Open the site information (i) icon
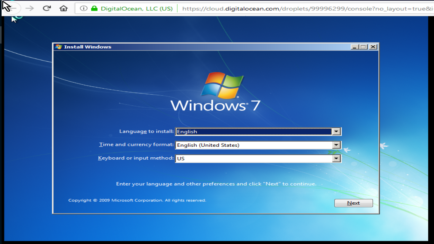This screenshot has height=244, width=434. pyautogui.click(x=84, y=9)
